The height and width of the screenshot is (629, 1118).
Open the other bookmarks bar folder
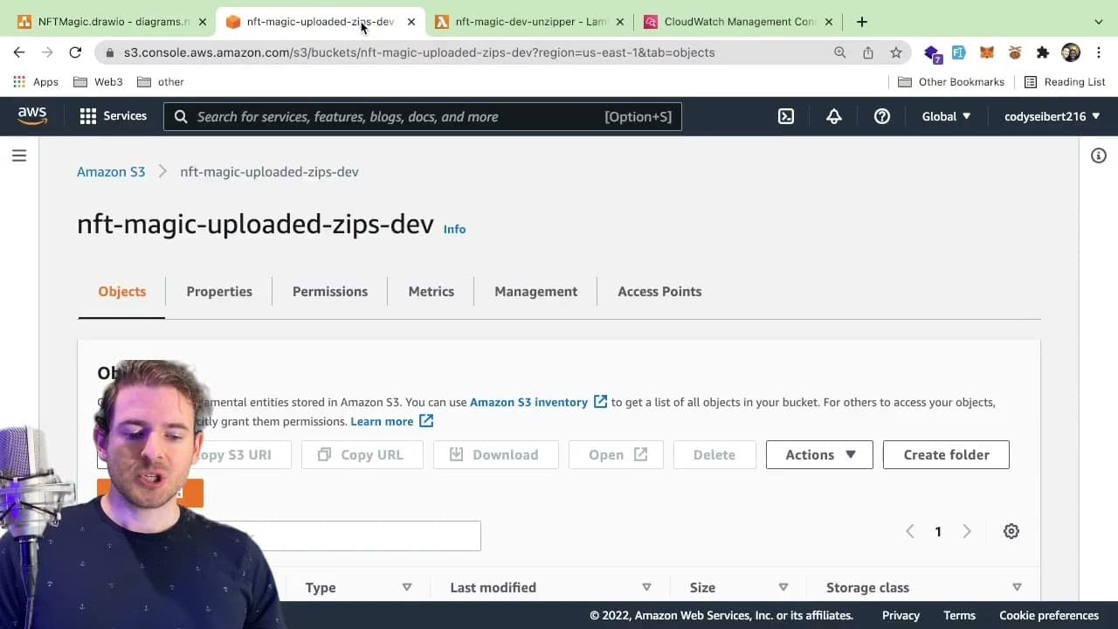click(161, 82)
